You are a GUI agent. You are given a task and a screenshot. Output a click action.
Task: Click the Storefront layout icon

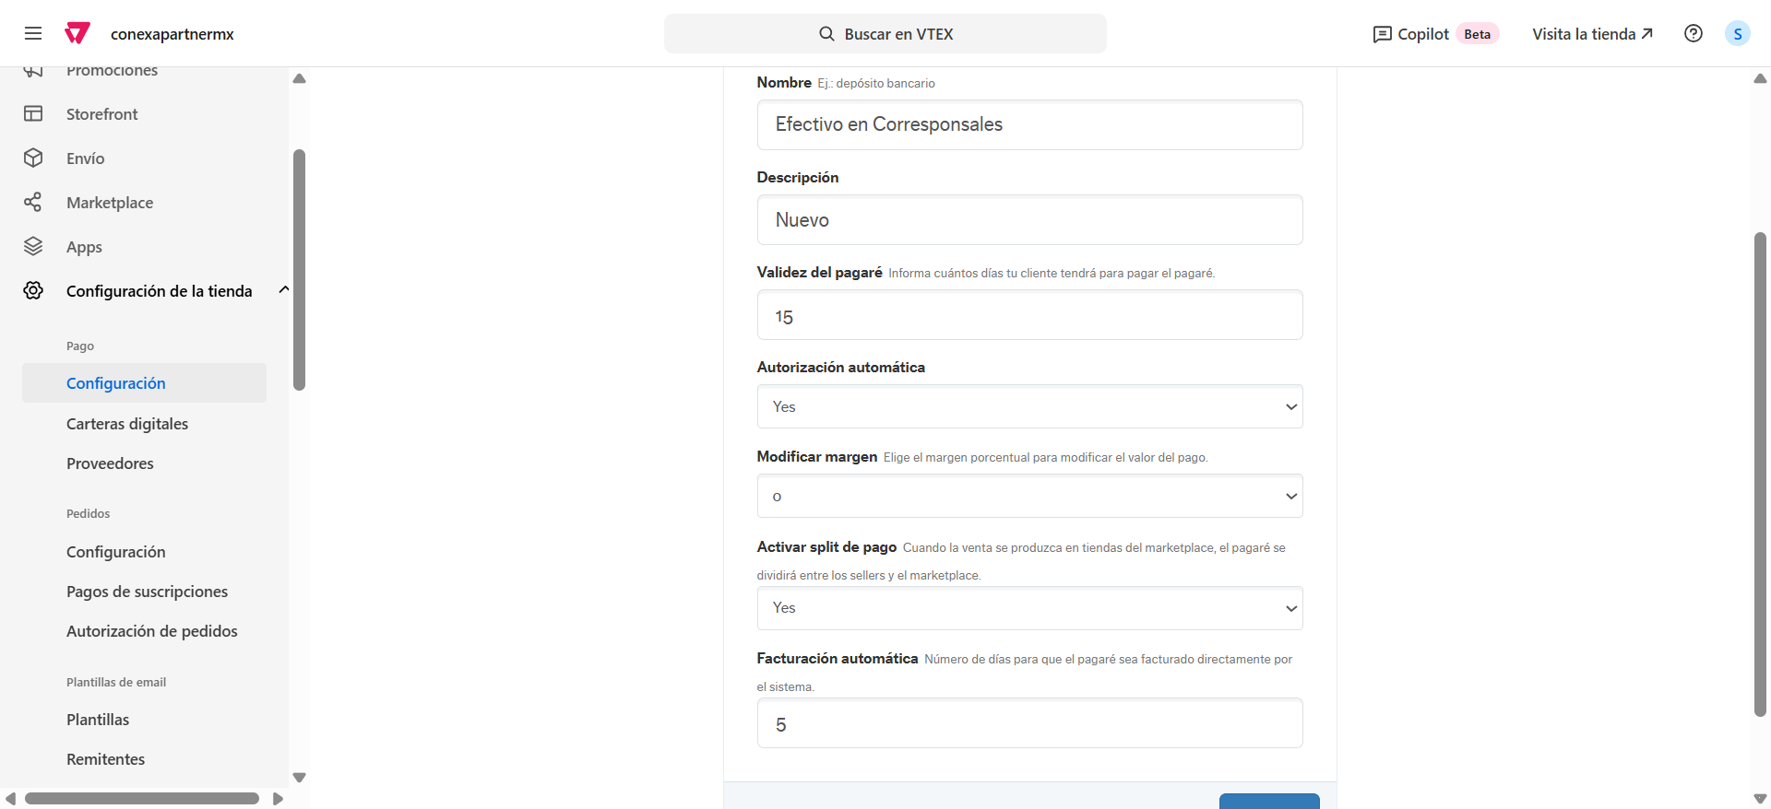[33, 114]
